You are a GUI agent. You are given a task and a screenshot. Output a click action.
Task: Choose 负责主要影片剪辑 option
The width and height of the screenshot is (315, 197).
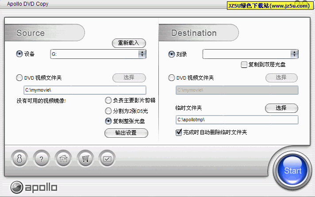(108, 100)
